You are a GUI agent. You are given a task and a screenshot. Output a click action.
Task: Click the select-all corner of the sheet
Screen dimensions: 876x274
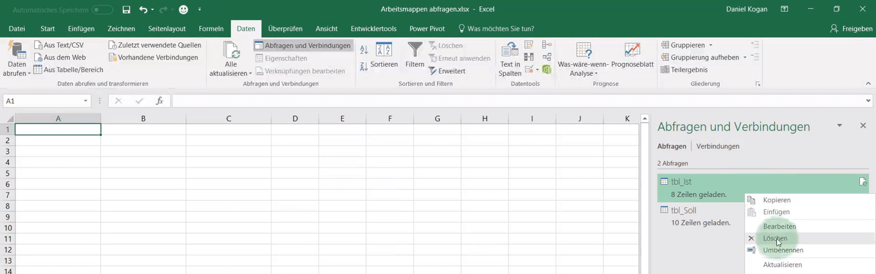[9, 119]
